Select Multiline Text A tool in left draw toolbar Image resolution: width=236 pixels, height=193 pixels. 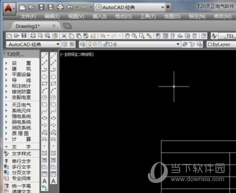pyautogui.click(x=44, y=181)
